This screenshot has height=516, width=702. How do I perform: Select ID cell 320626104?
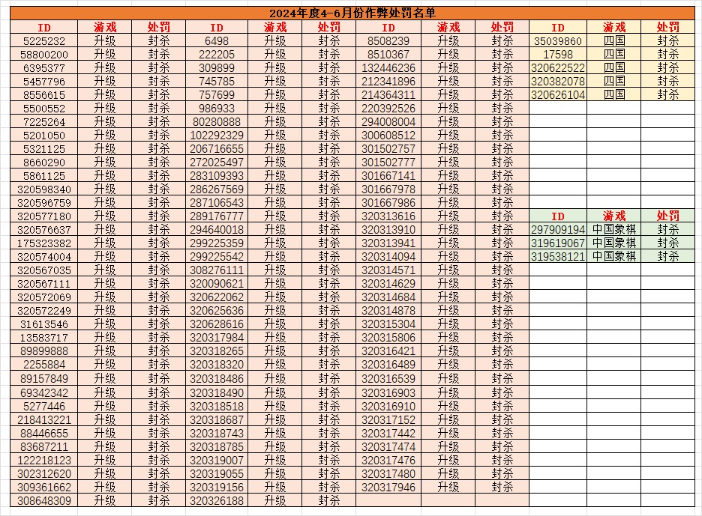coord(558,95)
